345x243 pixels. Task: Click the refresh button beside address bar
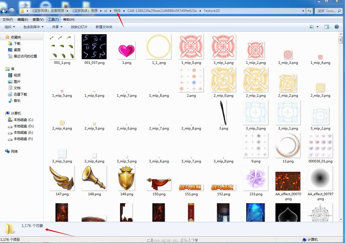click(309, 11)
